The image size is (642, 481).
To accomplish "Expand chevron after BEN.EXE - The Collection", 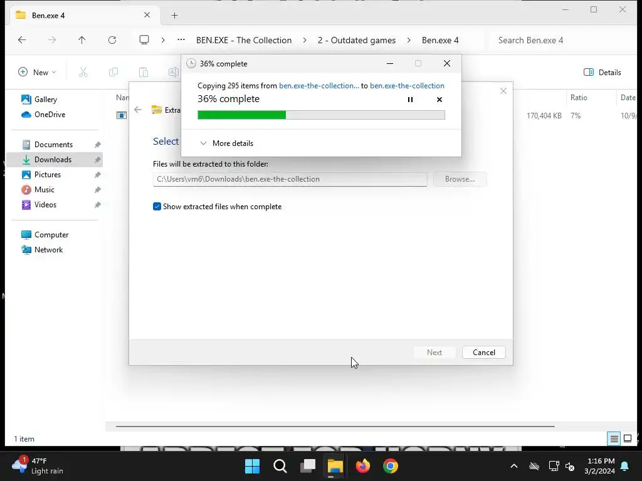I will point(305,40).
